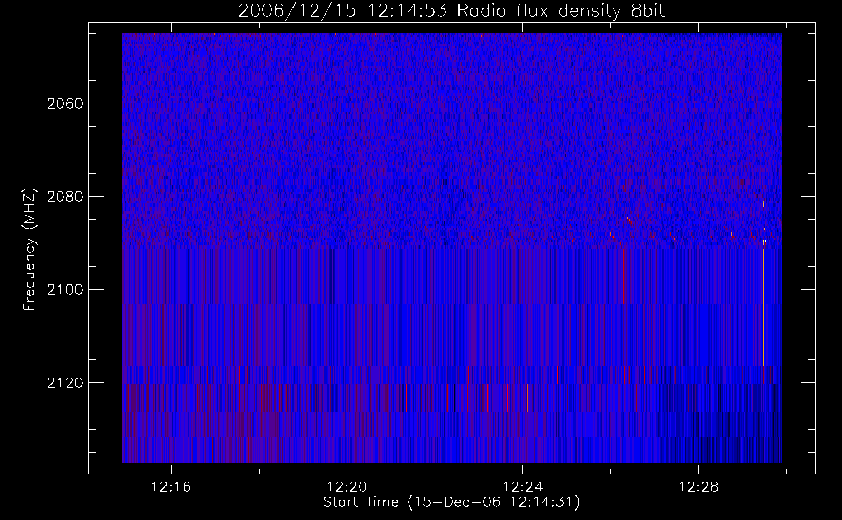The height and width of the screenshot is (520, 842).
Task: Select the 2080 frequency axis label
Action: pyautogui.click(x=65, y=197)
